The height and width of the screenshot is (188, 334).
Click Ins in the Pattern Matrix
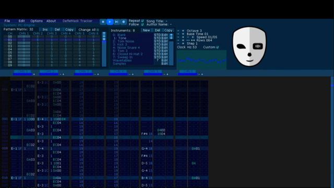[x=45, y=30]
